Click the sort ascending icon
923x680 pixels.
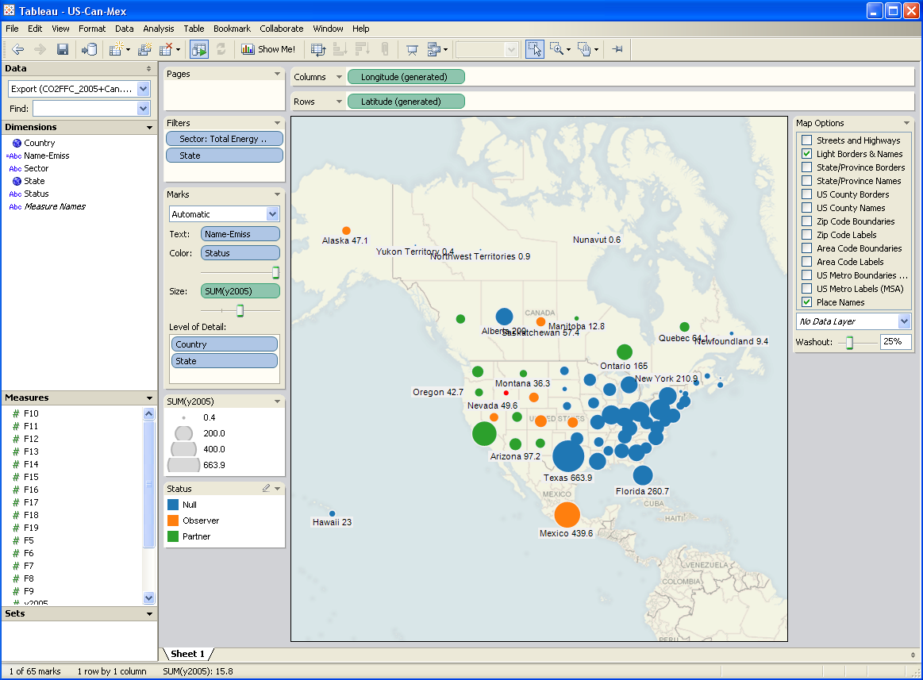point(340,49)
